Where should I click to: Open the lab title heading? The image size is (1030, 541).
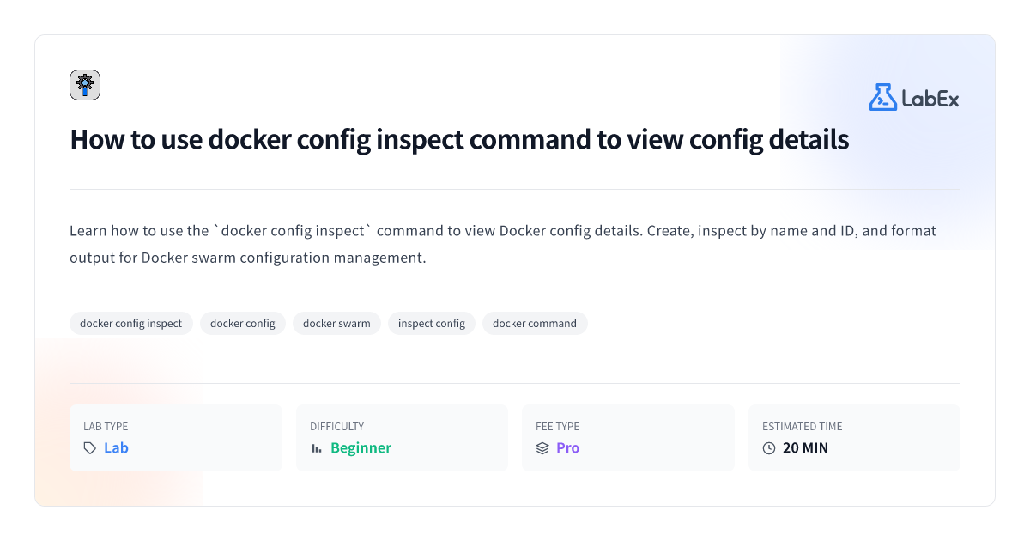(x=459, y=139)
